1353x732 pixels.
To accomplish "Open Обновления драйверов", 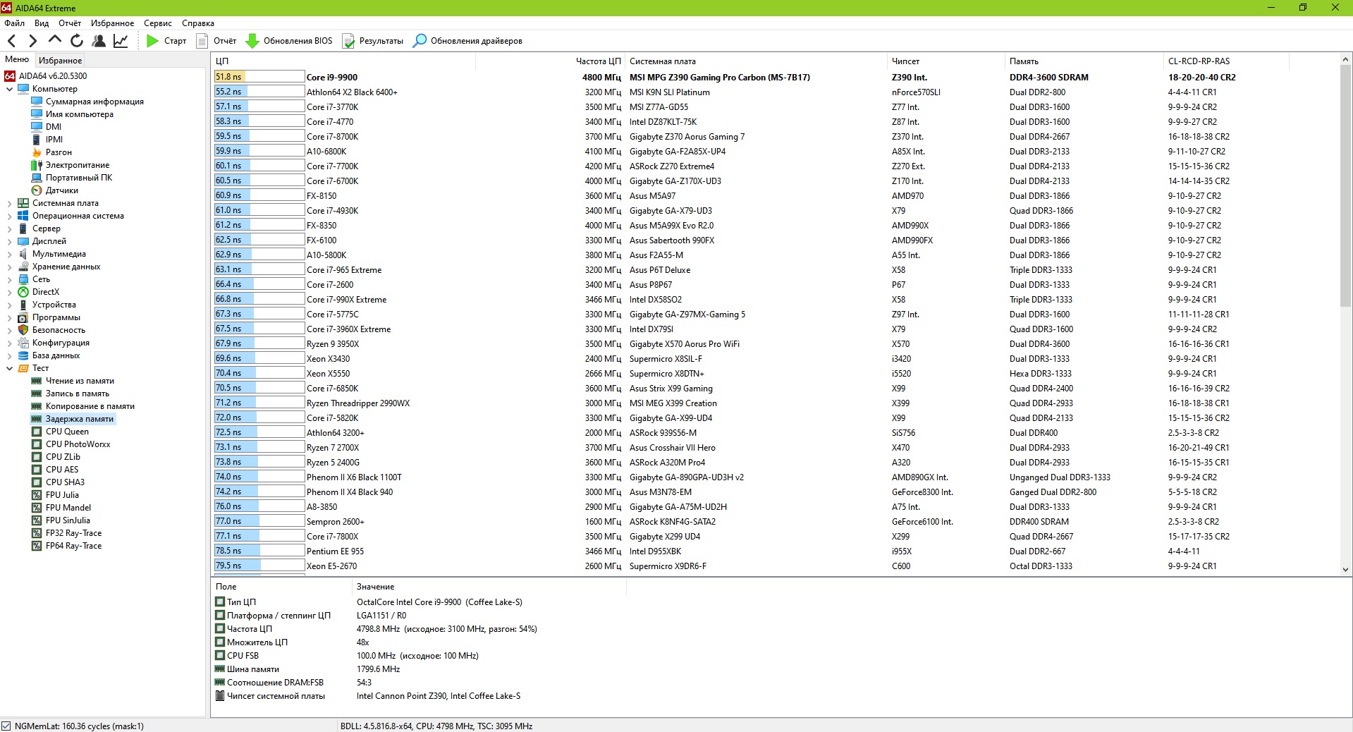I will click(x=467, y=41).
